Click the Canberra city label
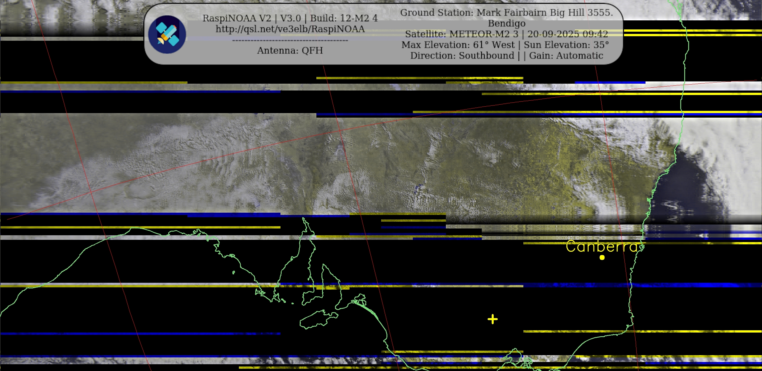762x371 pixels. [603, 246]
